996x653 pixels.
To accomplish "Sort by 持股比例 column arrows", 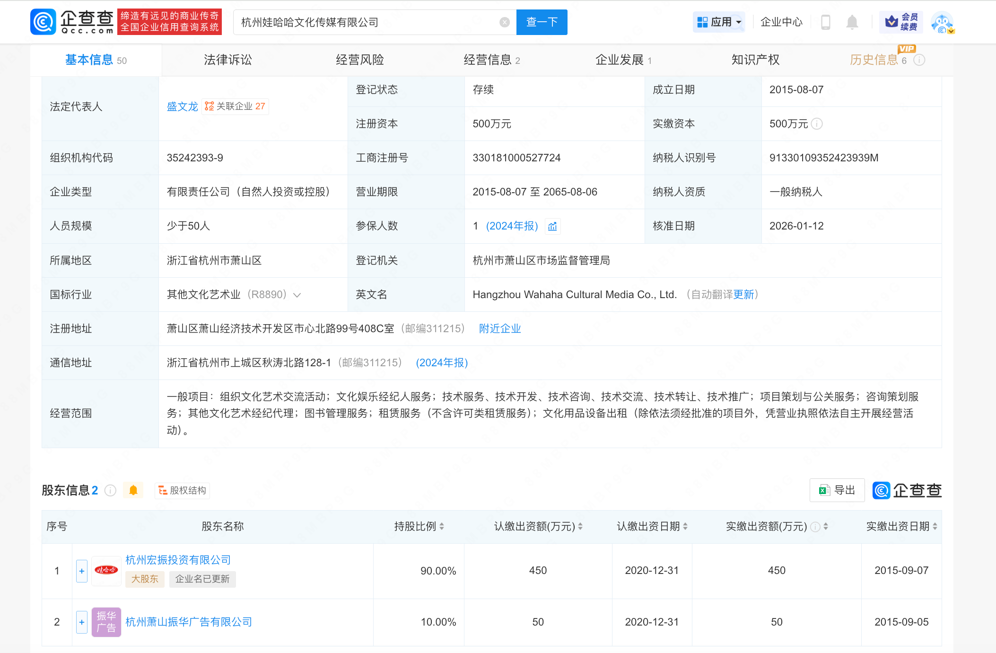I will (x=442, y=526).
